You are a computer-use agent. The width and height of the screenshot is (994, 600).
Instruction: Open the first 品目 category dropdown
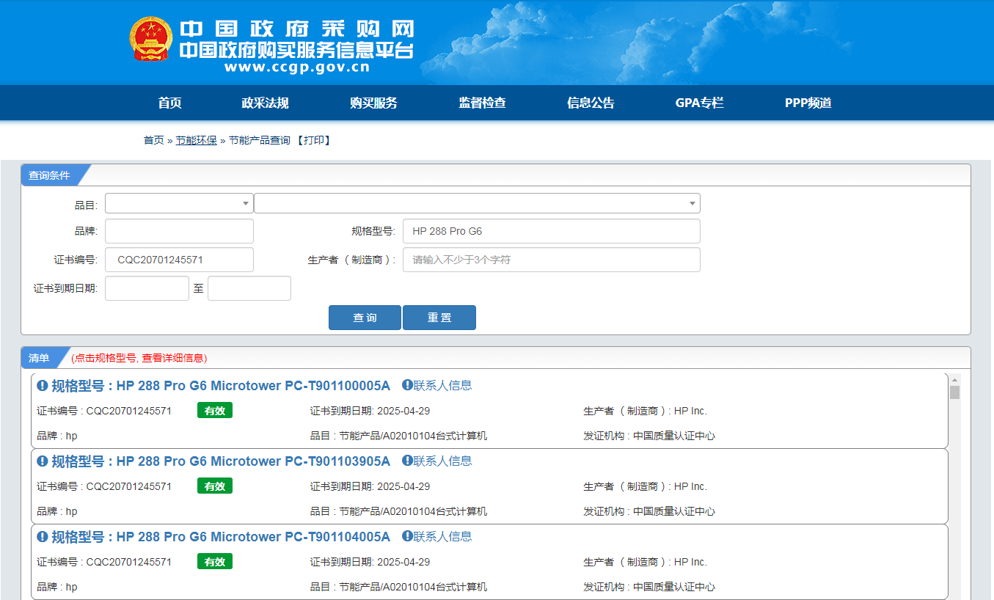coord(179,203)
